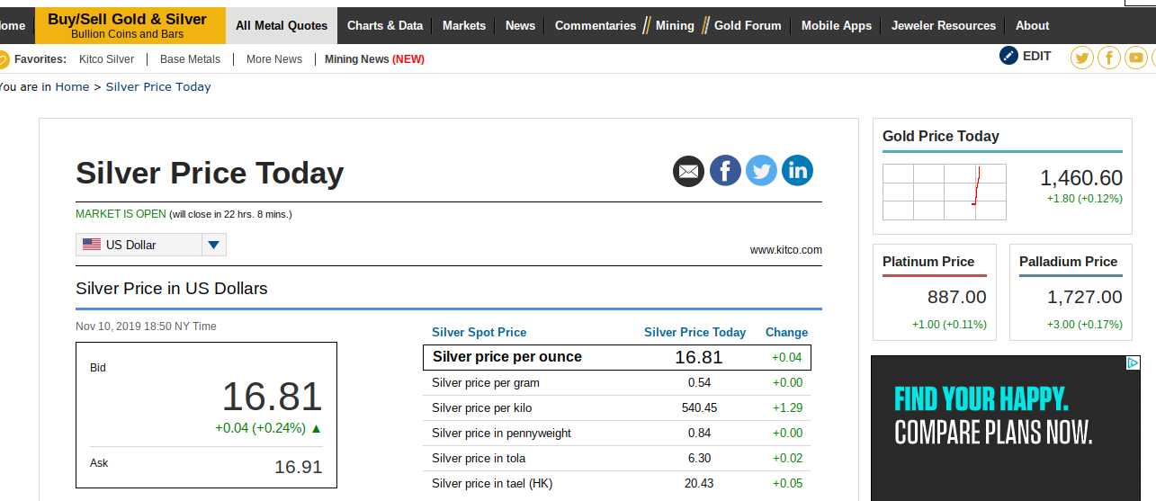
Task: Click the Favorites star icon
Action: click(3, 60)
